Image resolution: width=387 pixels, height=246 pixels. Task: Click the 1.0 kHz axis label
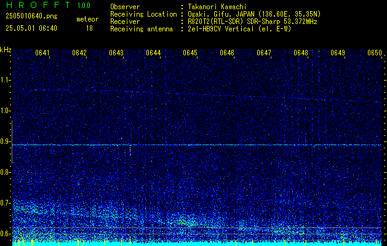(x=5, y=111)
